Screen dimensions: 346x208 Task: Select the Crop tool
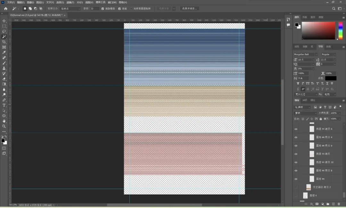(4, 42)
